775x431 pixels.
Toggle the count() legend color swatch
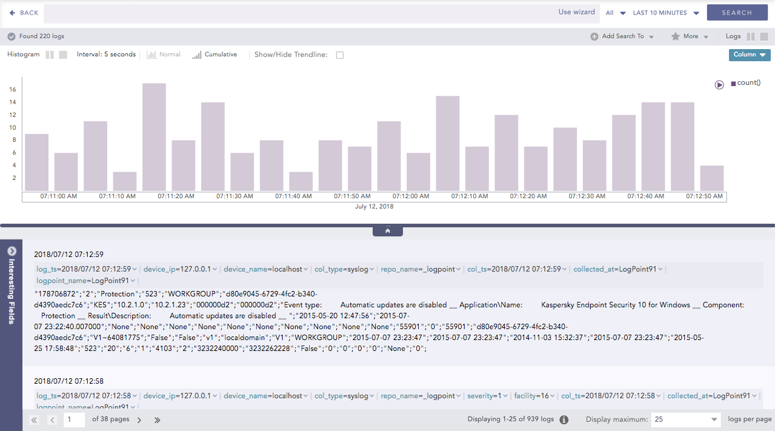point(733,84)
